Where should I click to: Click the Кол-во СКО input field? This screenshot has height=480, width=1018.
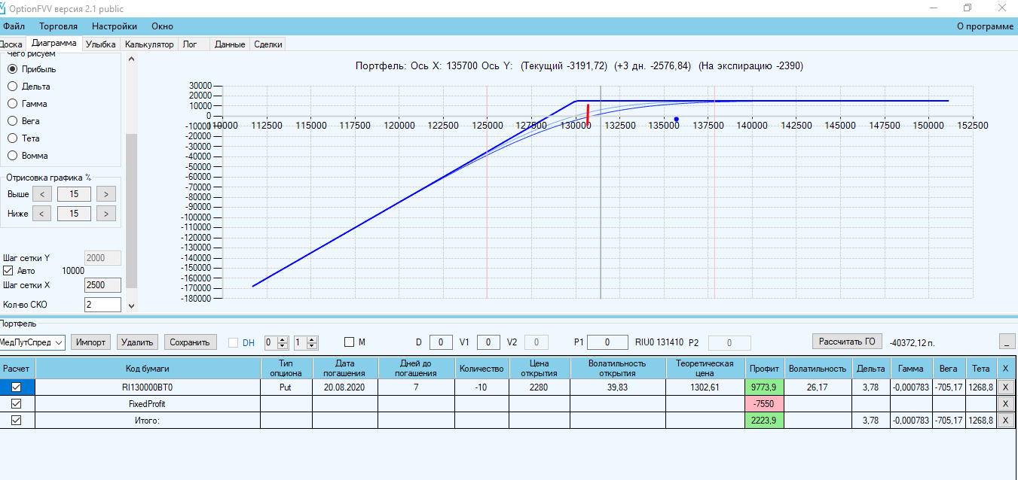(103, 305)
